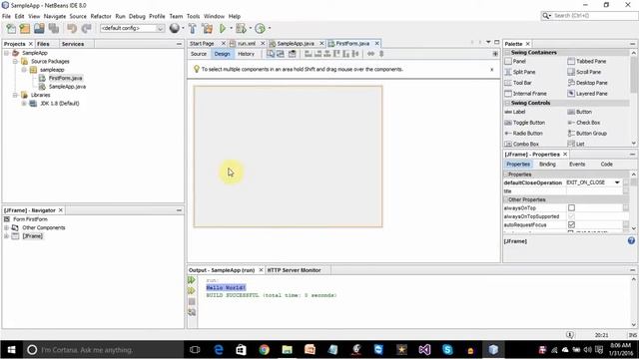This screenshot has width=639, height=359.
Task: Activate Selection Mode in form designer toolbar
Action: click(271, 54)
